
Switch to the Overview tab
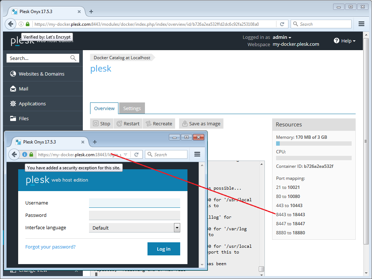pos(104,108)
